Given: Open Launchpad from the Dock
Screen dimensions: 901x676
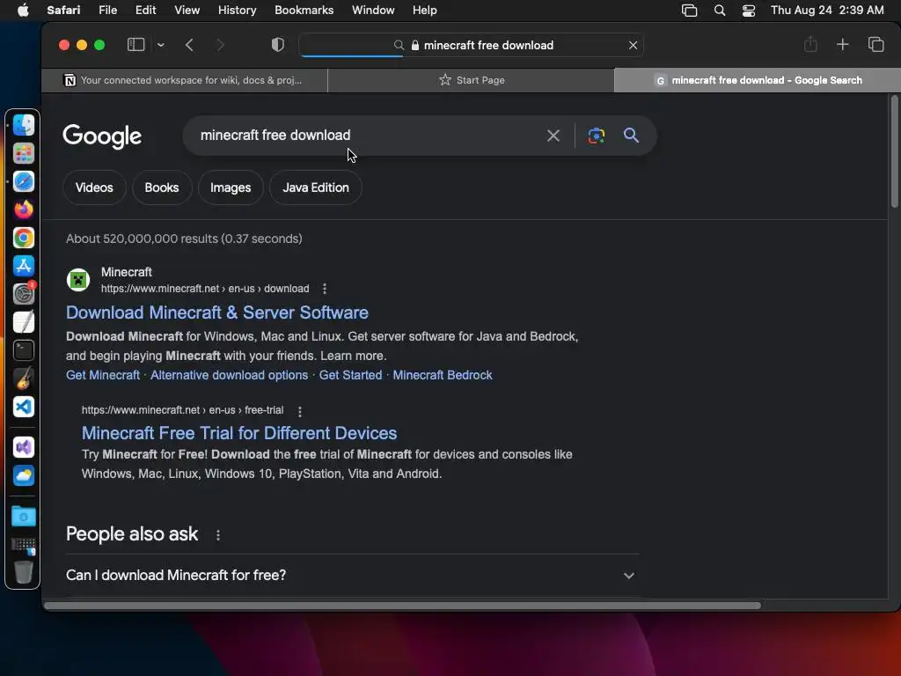Looking at the screenshot, I should 24,153.
